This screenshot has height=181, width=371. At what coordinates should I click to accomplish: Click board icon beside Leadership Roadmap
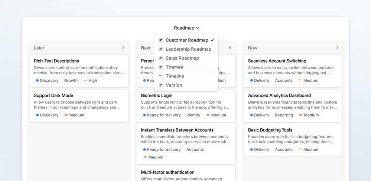point(161,49)
